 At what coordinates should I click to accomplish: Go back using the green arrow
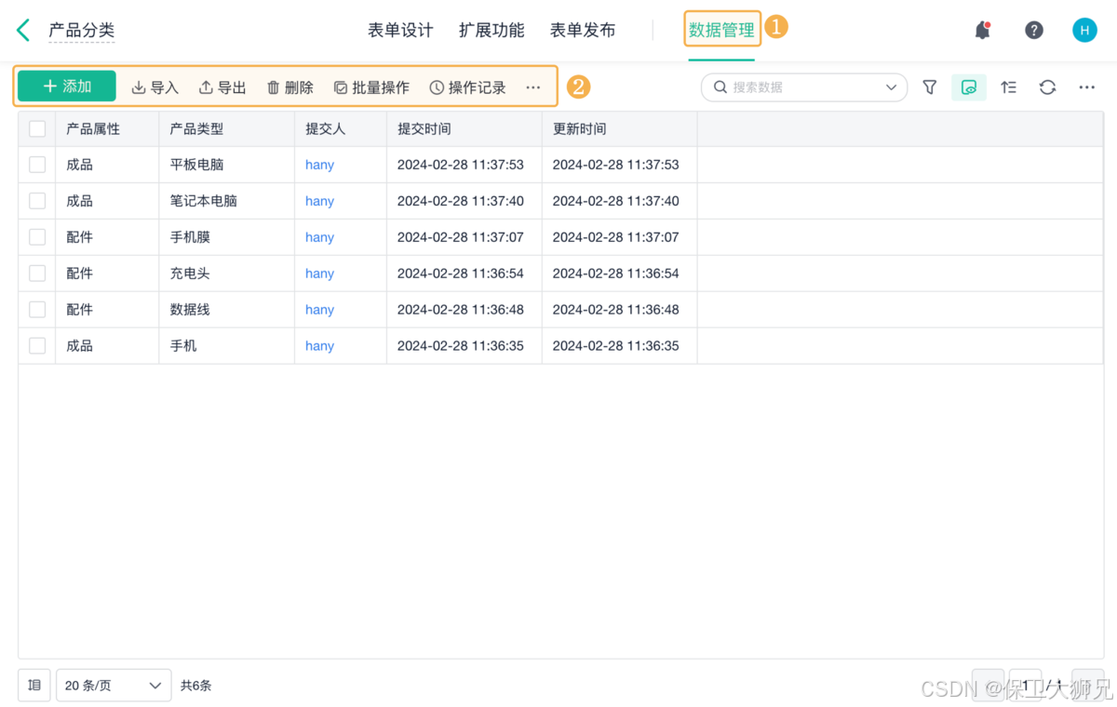tap(23, 30)
